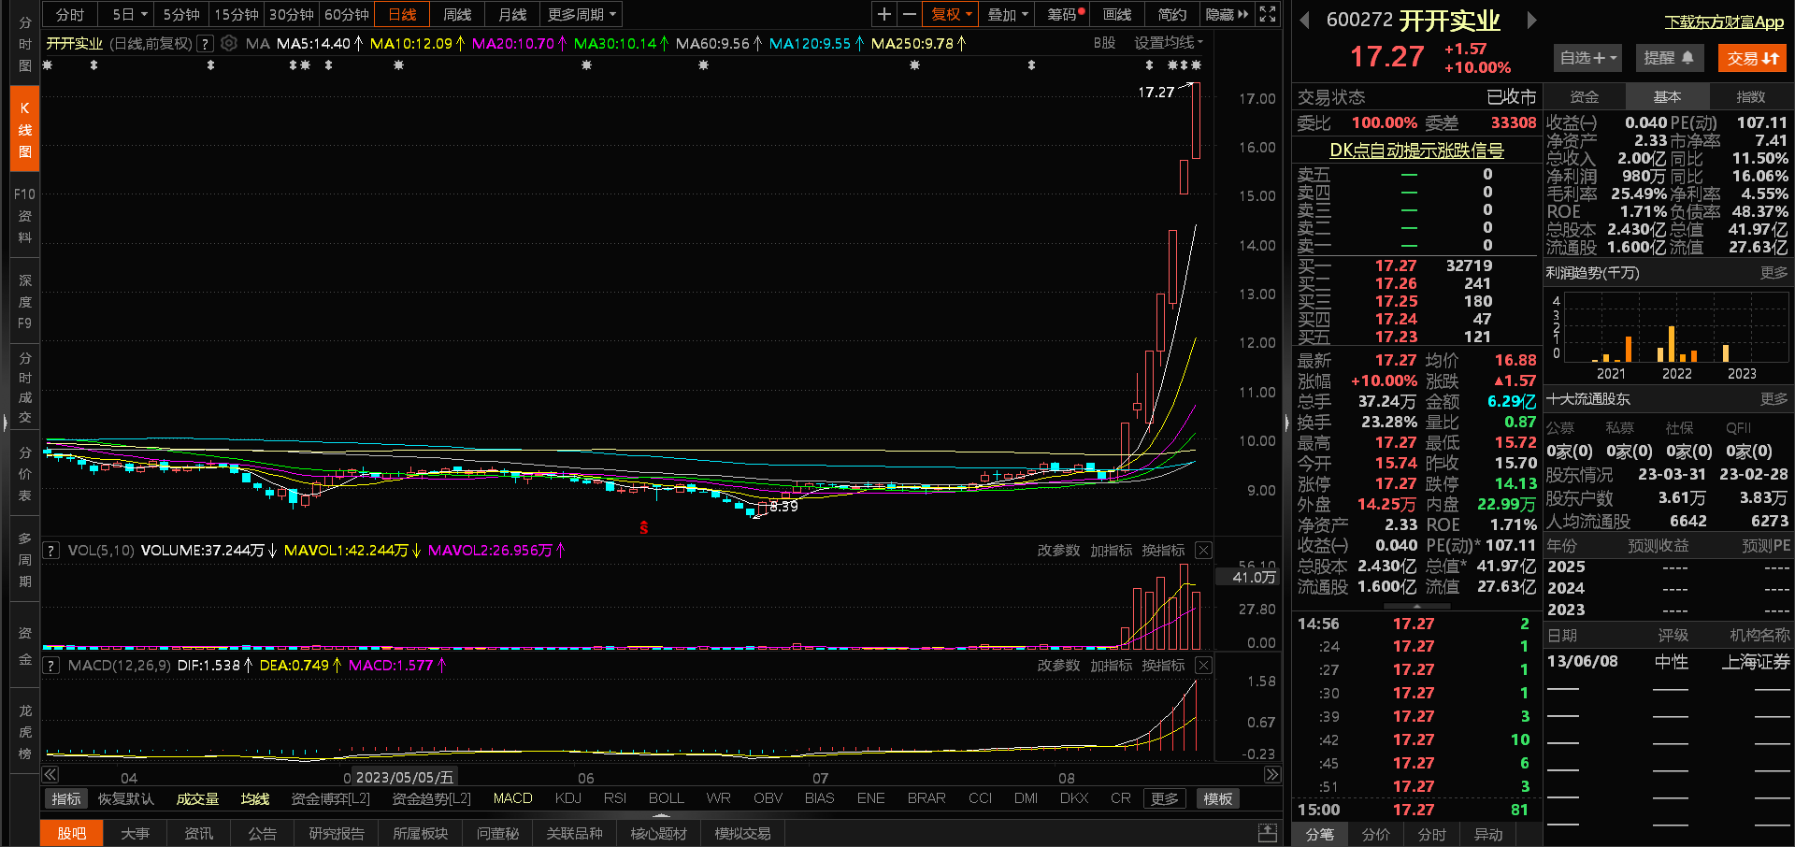Click the zoom-out minus icon above chart
The image size is (1795, 847).
(x=909, y=14)
